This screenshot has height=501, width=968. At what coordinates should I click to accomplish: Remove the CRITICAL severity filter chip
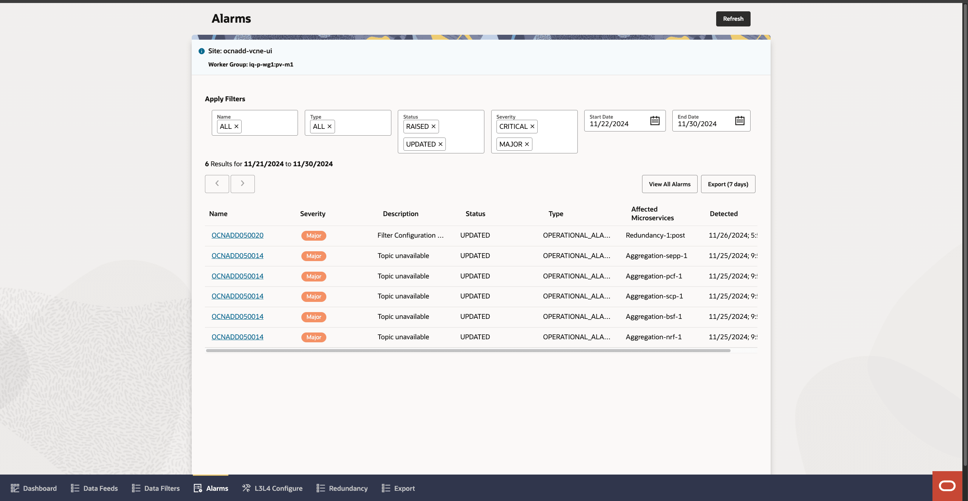pos(532,127)
